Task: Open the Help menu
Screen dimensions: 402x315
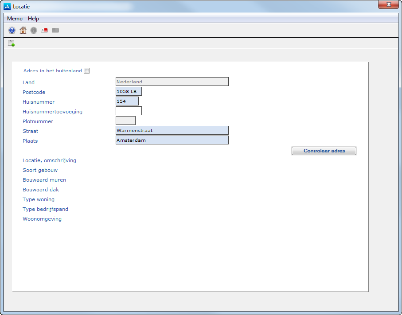Action: coord(33,19)
